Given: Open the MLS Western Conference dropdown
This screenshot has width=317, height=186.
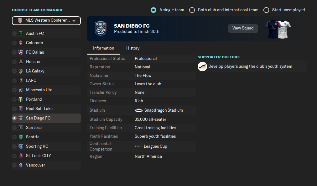Looking at the screenshot, I should 46,21.
